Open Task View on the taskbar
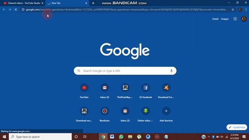This screenshot has width=249, height=140. (85, 136)
